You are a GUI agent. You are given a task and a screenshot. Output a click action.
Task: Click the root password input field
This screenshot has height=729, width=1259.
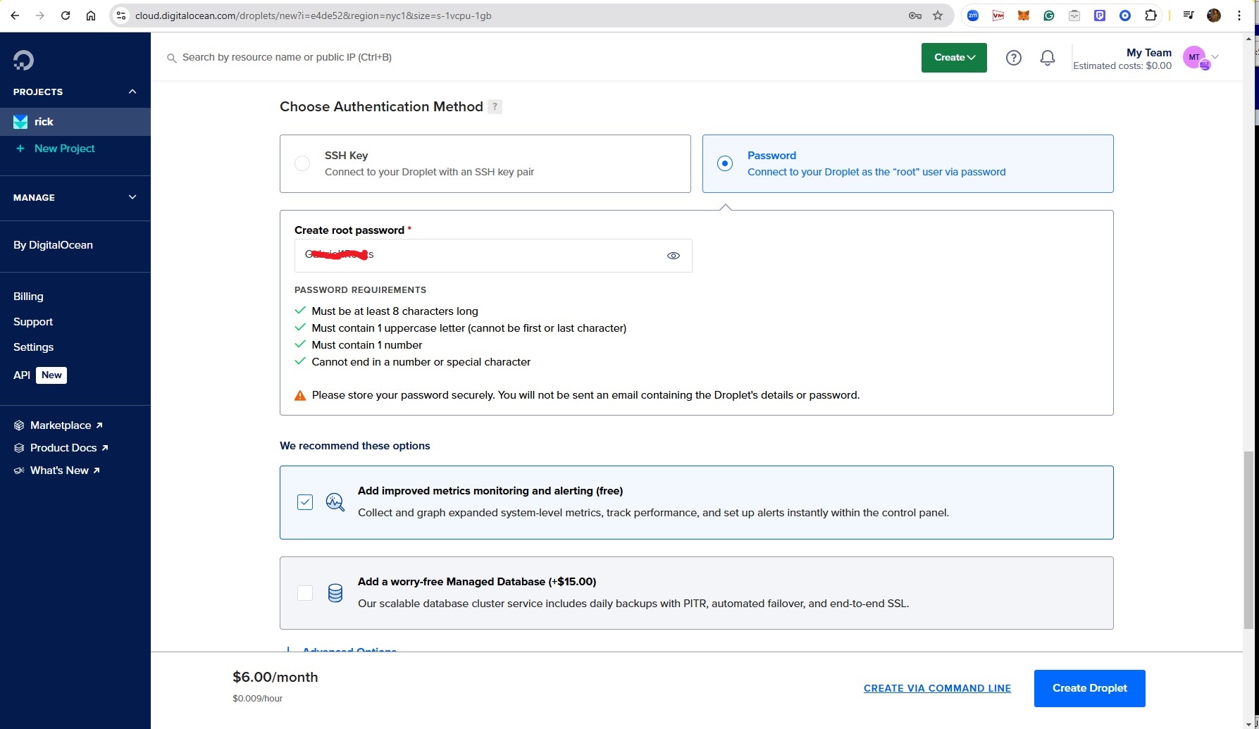point(493,256)
